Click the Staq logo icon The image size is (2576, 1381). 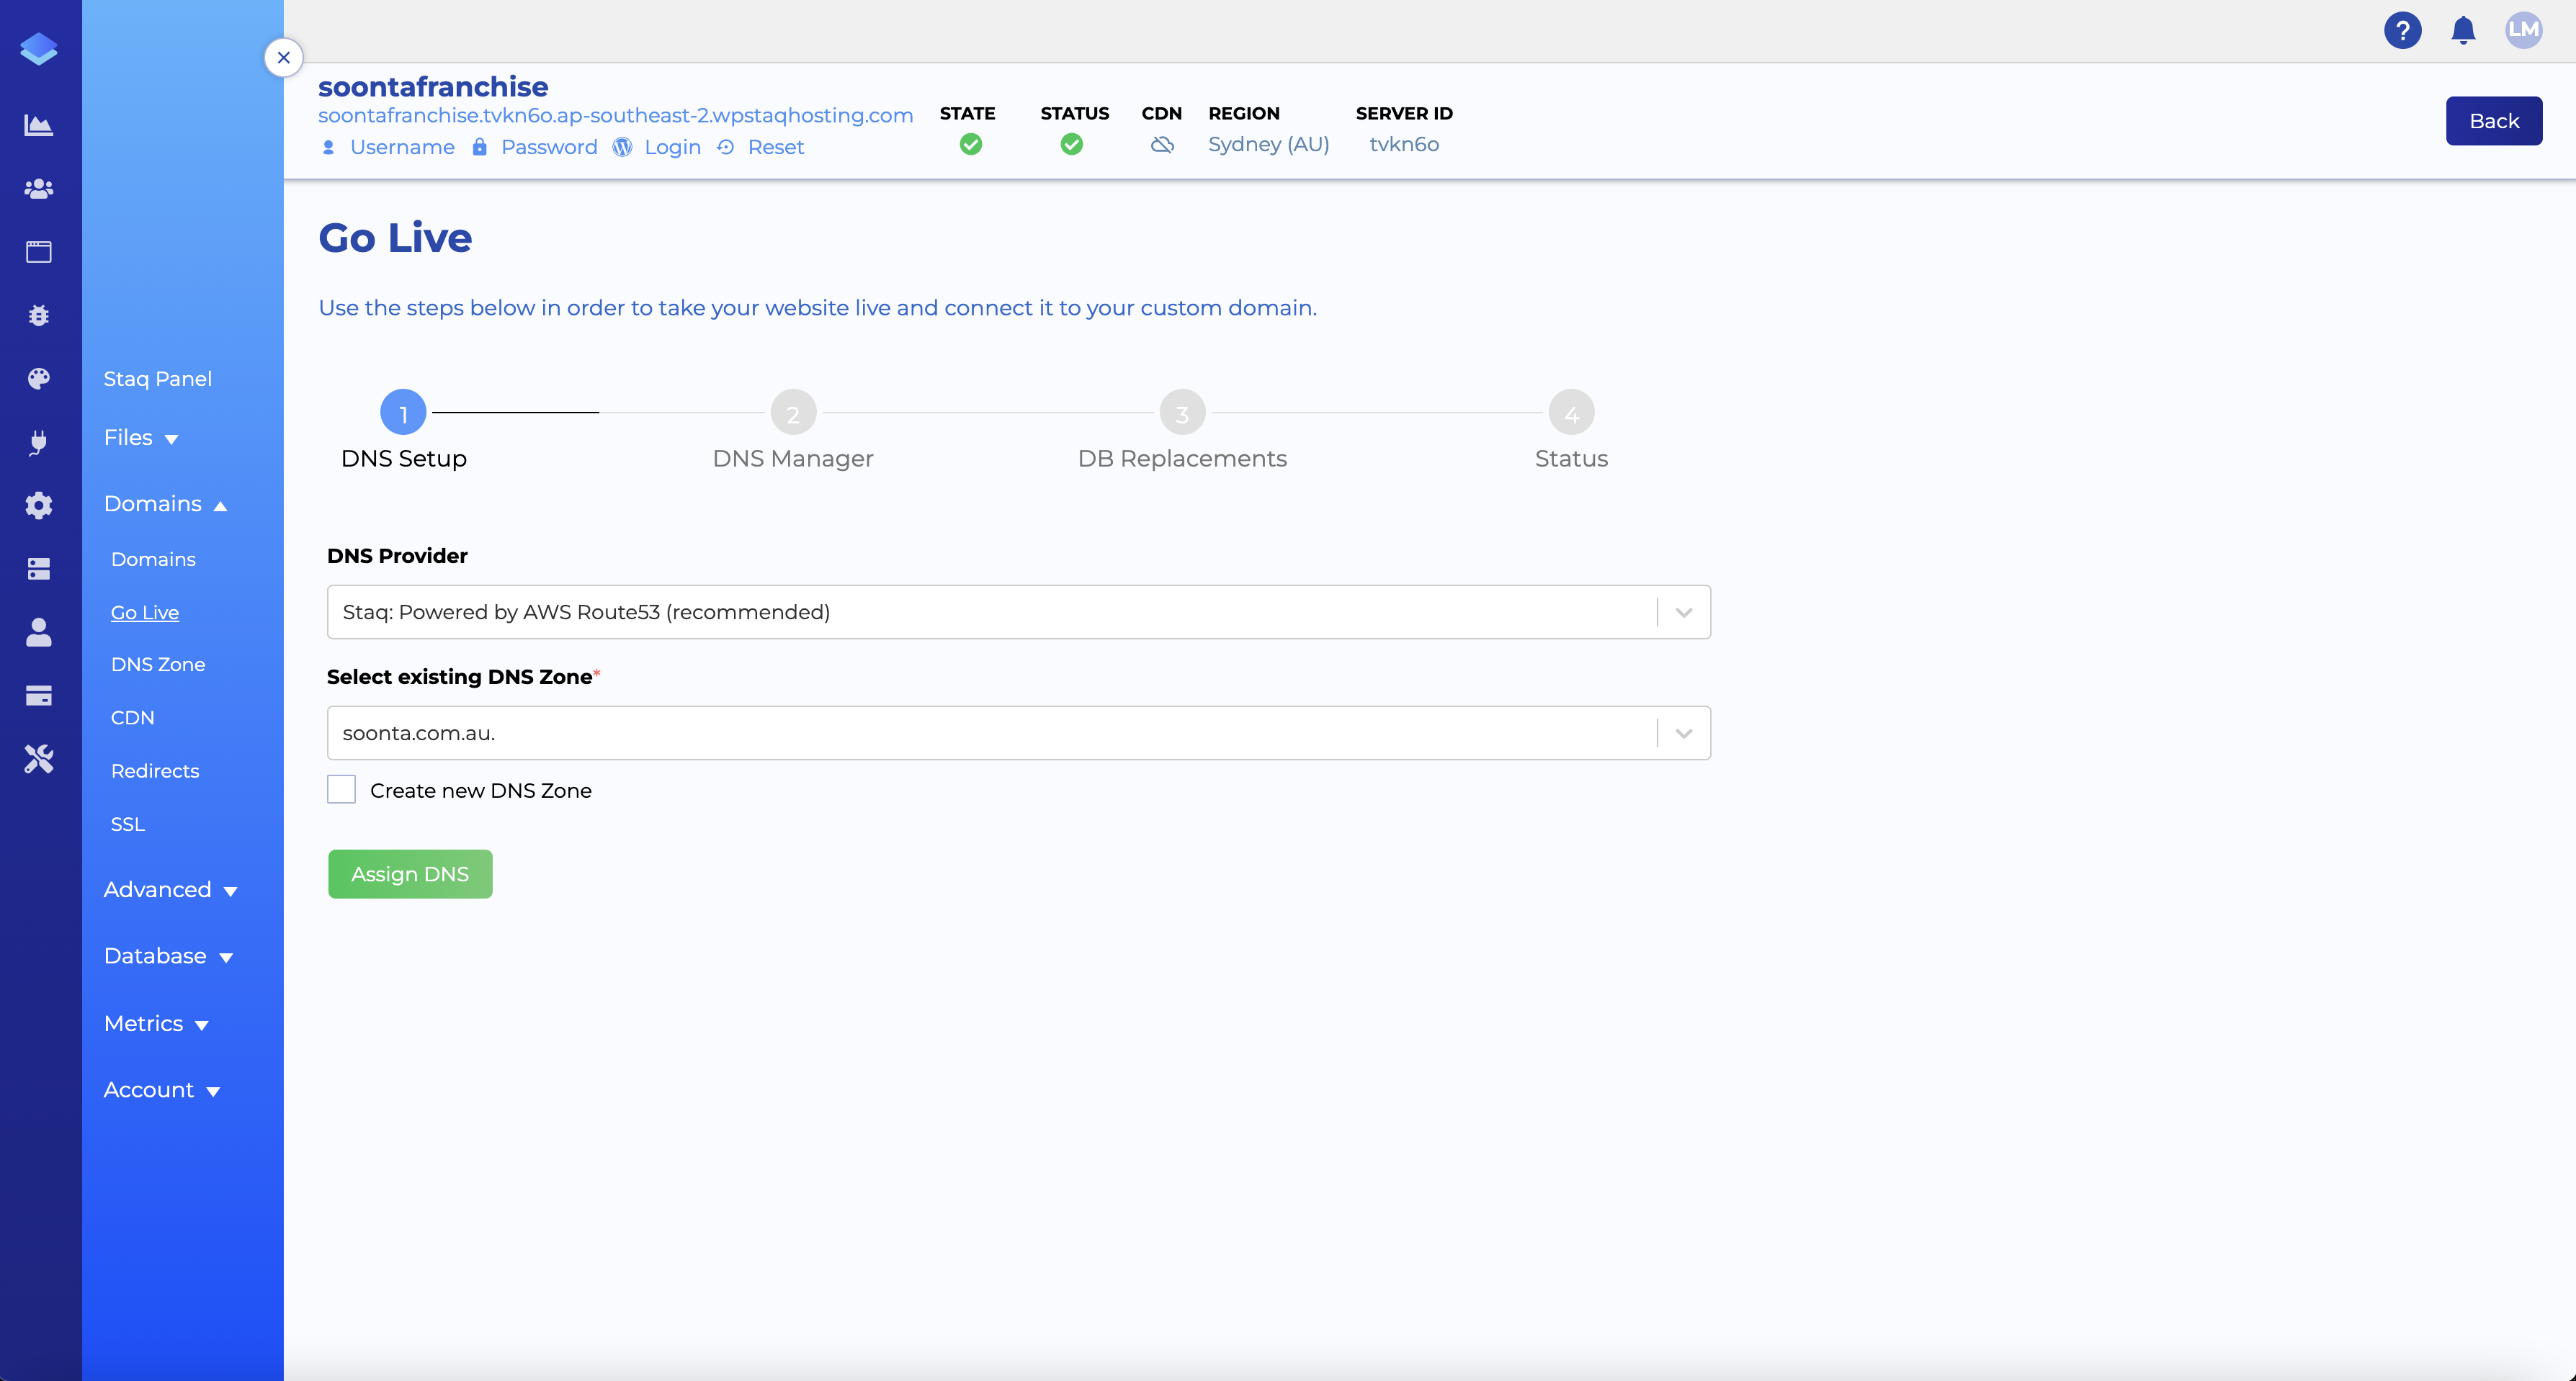39,49
